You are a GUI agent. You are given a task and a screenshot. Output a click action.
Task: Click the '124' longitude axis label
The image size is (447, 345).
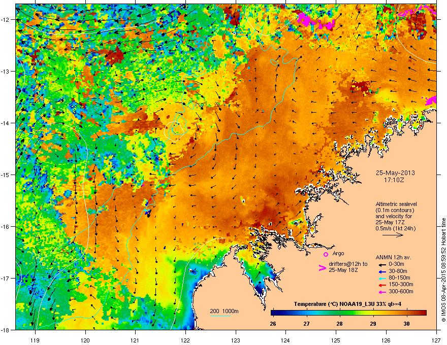[285, 340]
